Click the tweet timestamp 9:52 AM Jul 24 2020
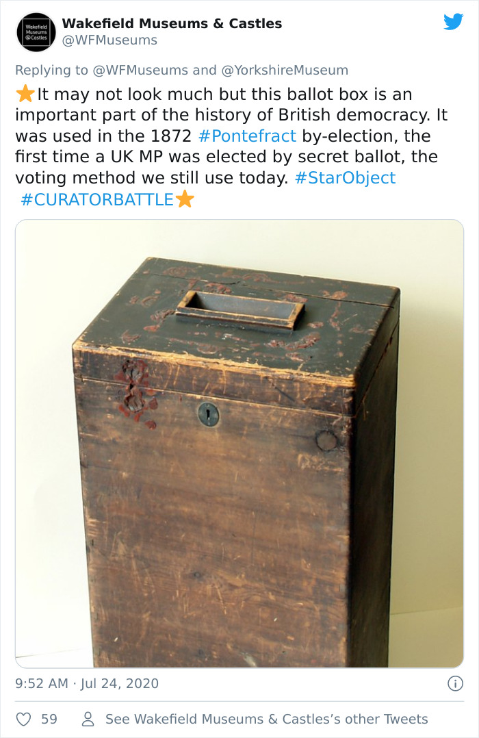 (x=86, y=683)
